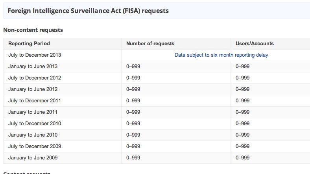This screenshot has width=310, height=174.
Task: Select the "July to December 2009" row label
Action: pos(35,146)
